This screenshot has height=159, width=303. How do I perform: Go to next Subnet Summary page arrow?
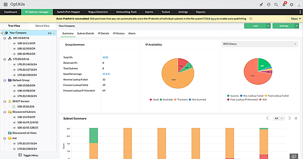coord(290,118)
